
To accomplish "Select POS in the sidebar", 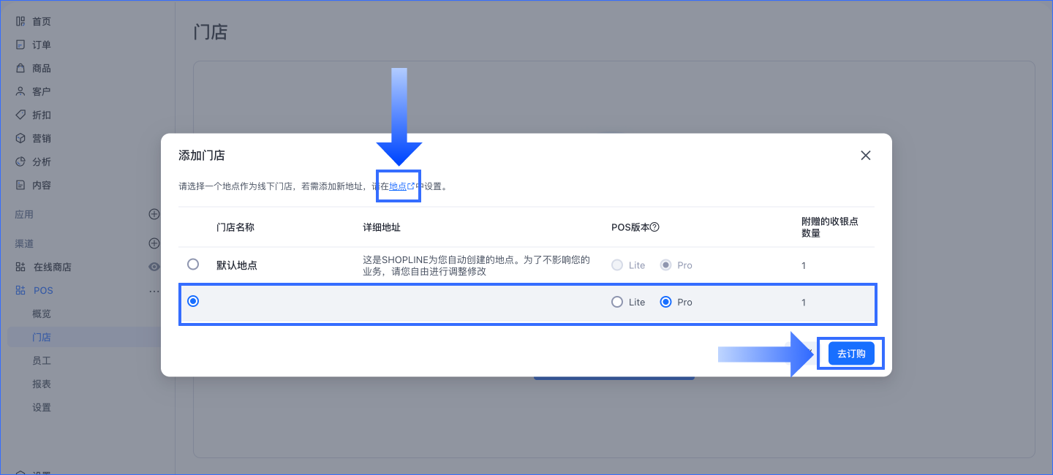I will click(x=43, y=290).
